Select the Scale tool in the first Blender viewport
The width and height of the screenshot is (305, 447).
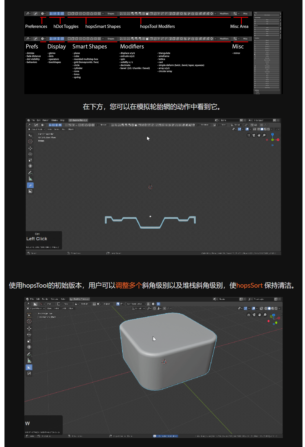[30, 160]
